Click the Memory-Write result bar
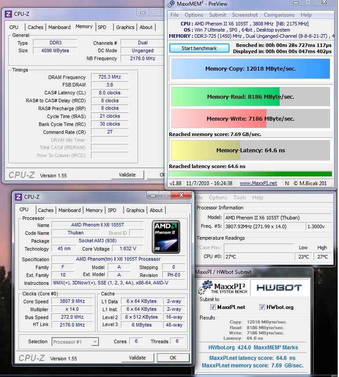 [x=251, y=118]
